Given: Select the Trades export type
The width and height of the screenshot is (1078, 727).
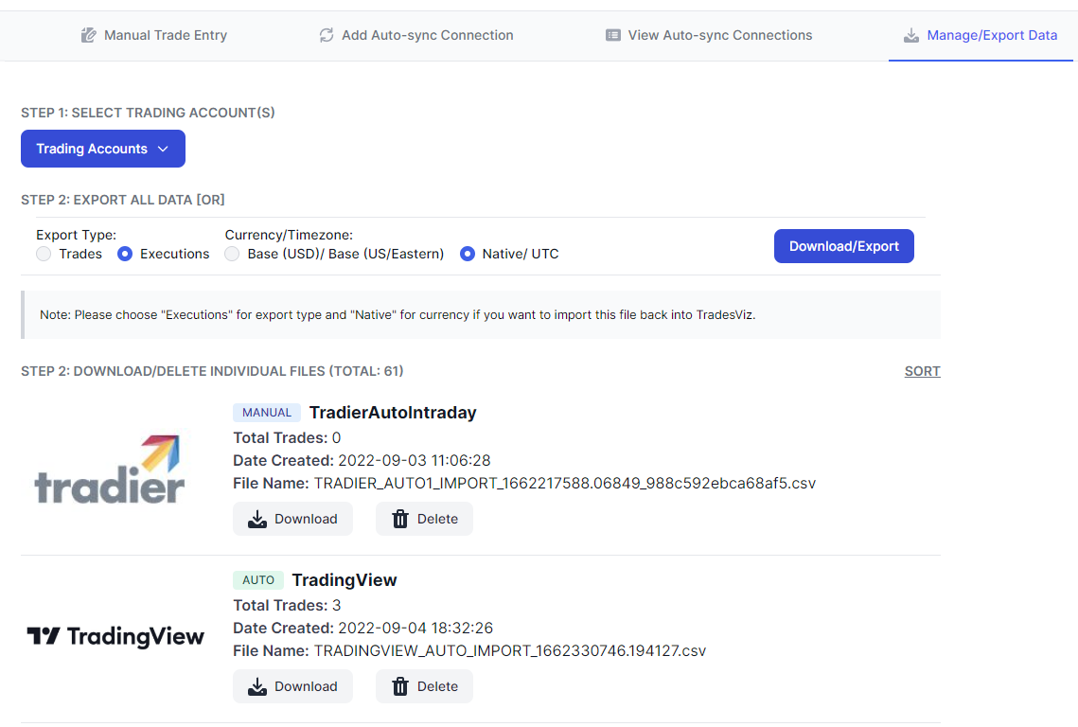Looking at the screenshot, I should 44,254.
